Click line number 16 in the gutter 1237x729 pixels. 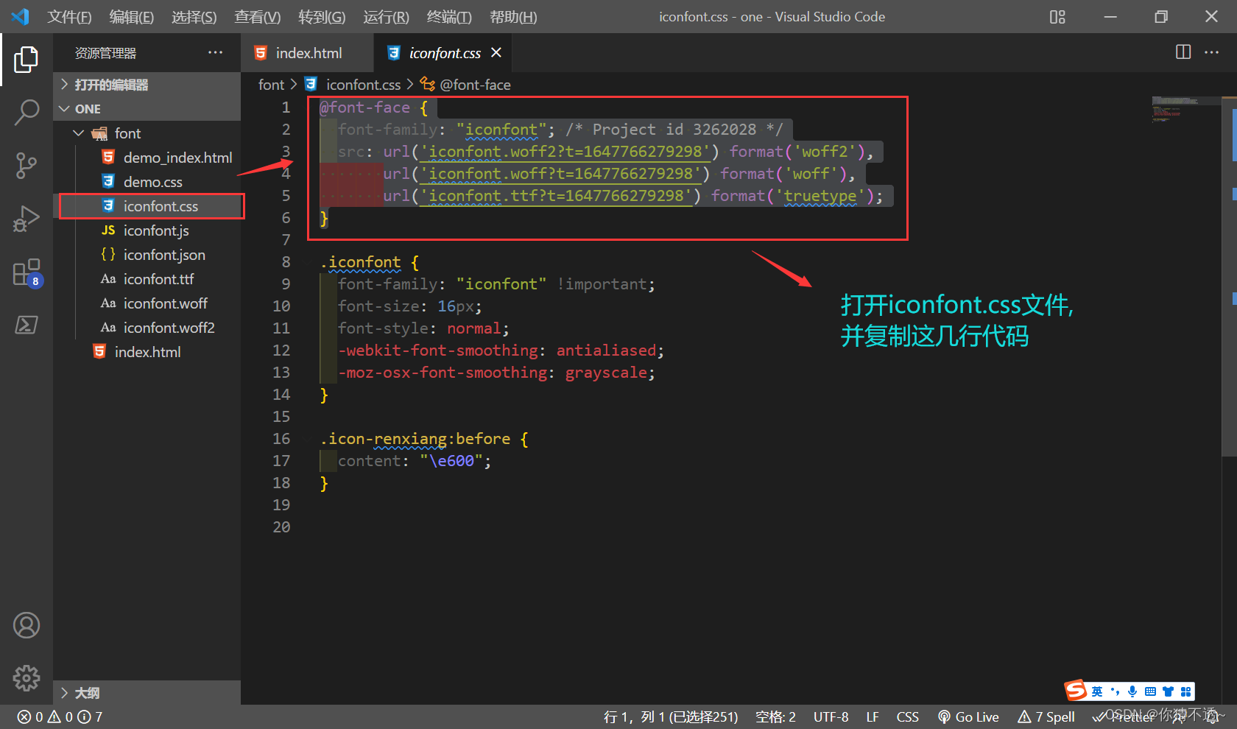point(281,439)
